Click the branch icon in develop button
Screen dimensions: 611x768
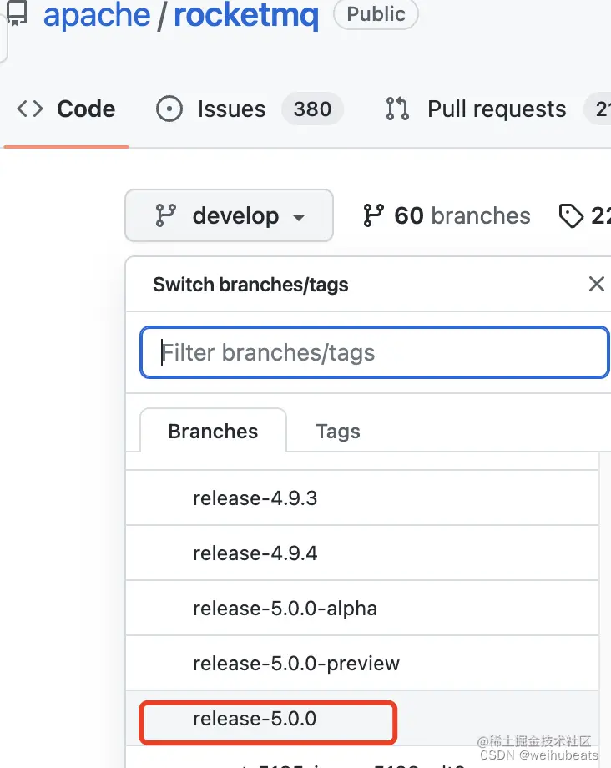coord(165,215)
